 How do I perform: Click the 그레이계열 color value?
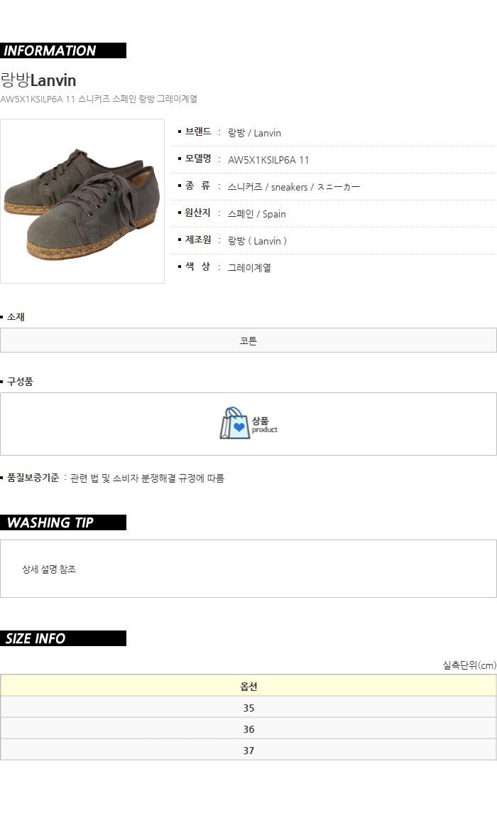(x=249, y=267)
